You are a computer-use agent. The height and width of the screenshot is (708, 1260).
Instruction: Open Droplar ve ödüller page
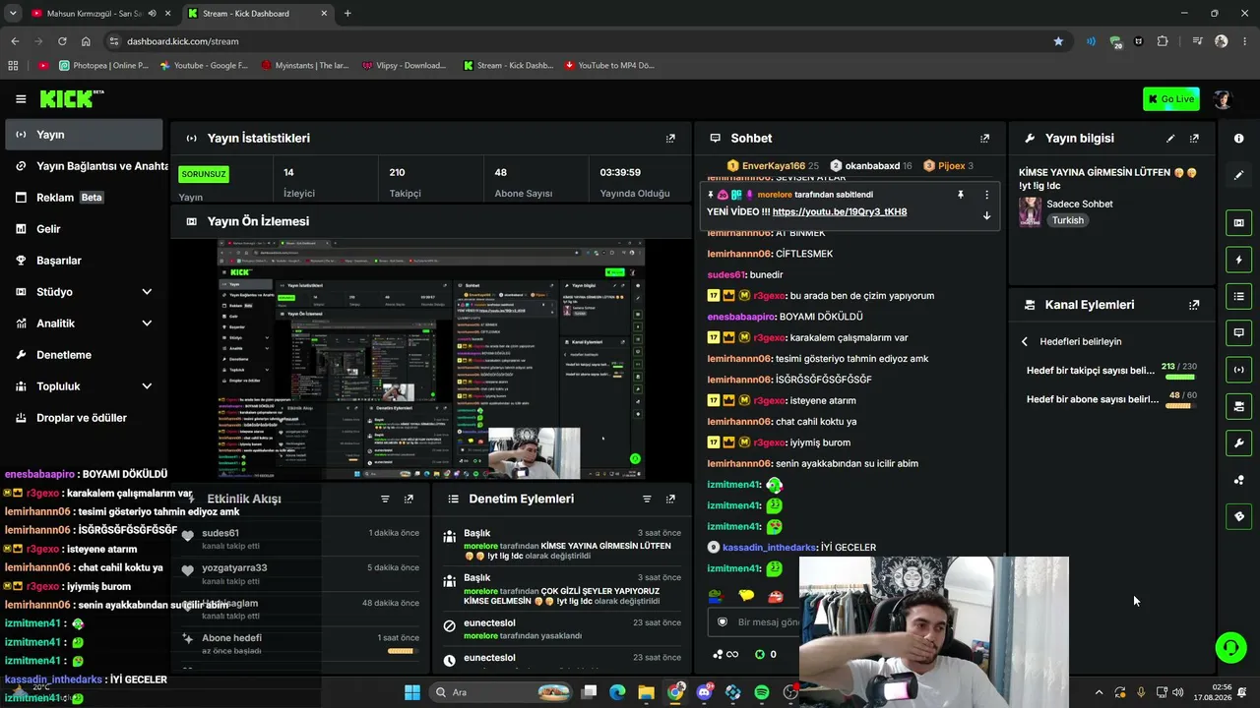82,418
